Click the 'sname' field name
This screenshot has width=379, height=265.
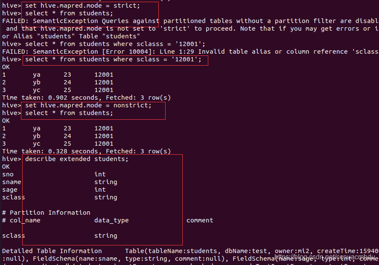(12, 182)
